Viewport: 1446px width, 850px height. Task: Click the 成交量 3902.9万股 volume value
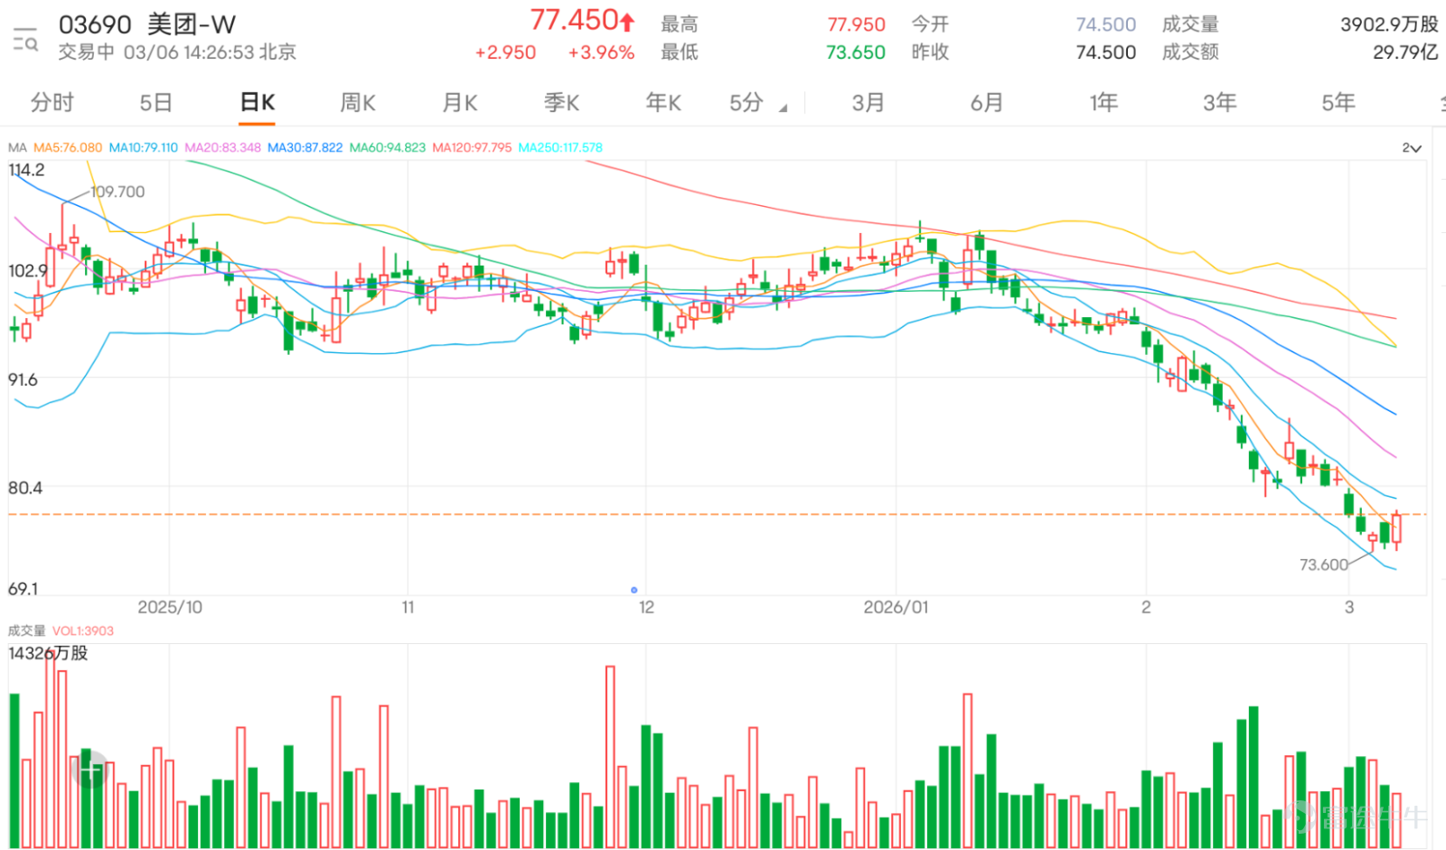(x=1389, y=24)
